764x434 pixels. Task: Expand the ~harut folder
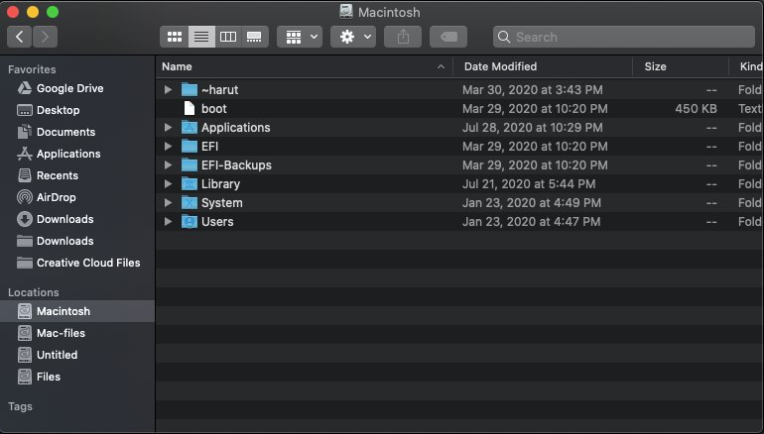[x=168, y=90]
